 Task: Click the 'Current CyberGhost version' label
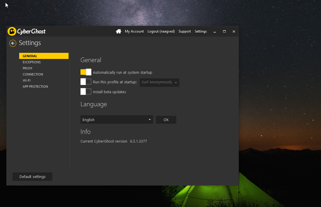pos(104,141)
